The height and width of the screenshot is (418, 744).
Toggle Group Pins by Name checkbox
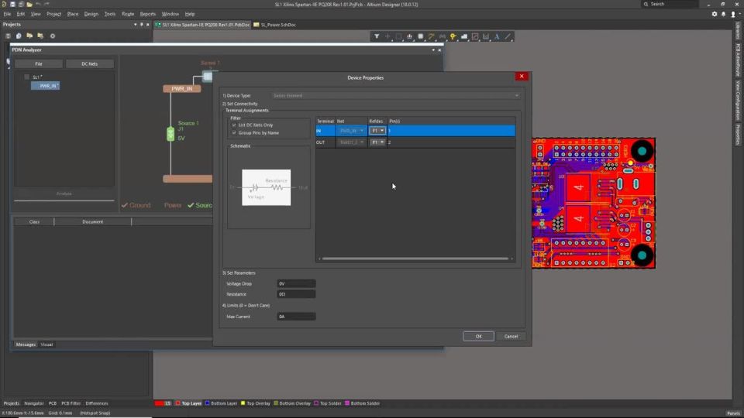coord(234,133)
